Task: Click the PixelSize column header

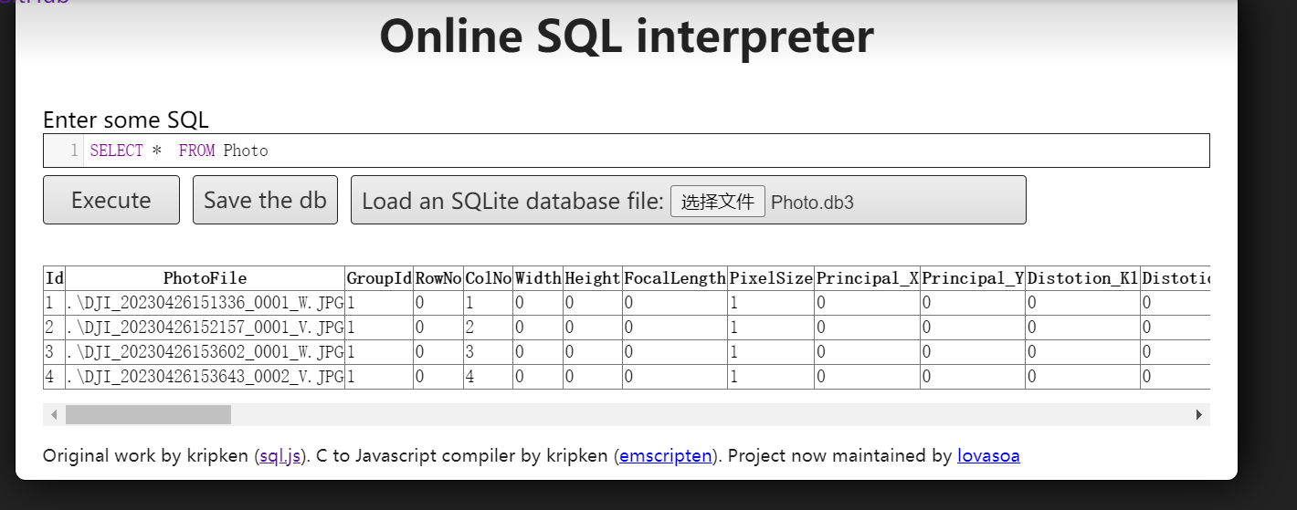Action: tap(771, 278)
